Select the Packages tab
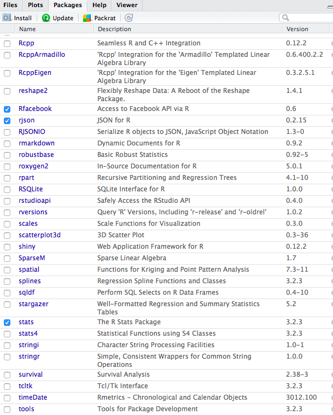Viewport: 333px width, 415px height. (68, 5)
